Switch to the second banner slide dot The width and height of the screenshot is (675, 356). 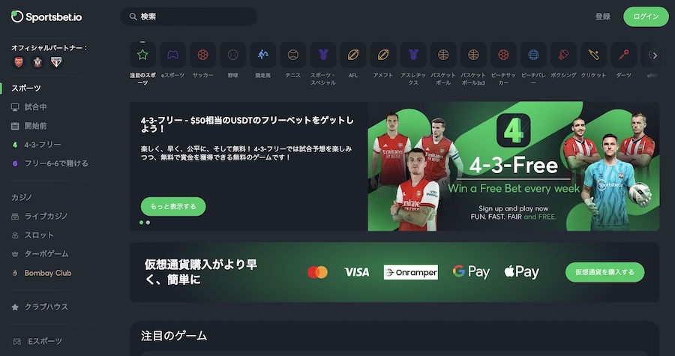(x=148, y=223)
